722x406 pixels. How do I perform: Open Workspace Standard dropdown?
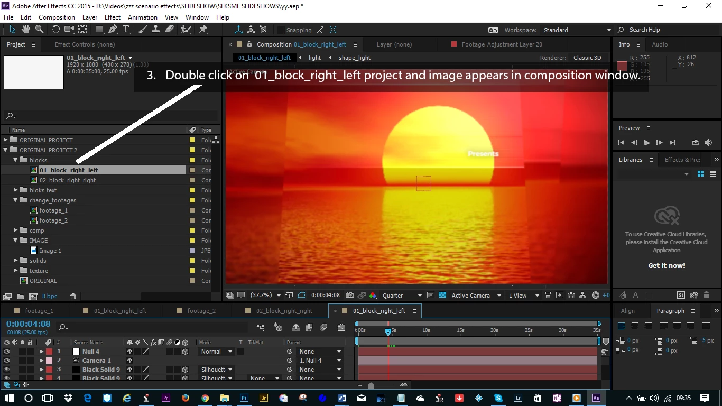[577, 30]
